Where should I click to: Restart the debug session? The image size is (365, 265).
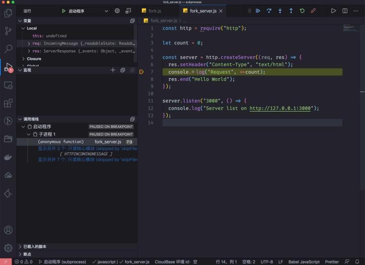click(x=302, y=10)
